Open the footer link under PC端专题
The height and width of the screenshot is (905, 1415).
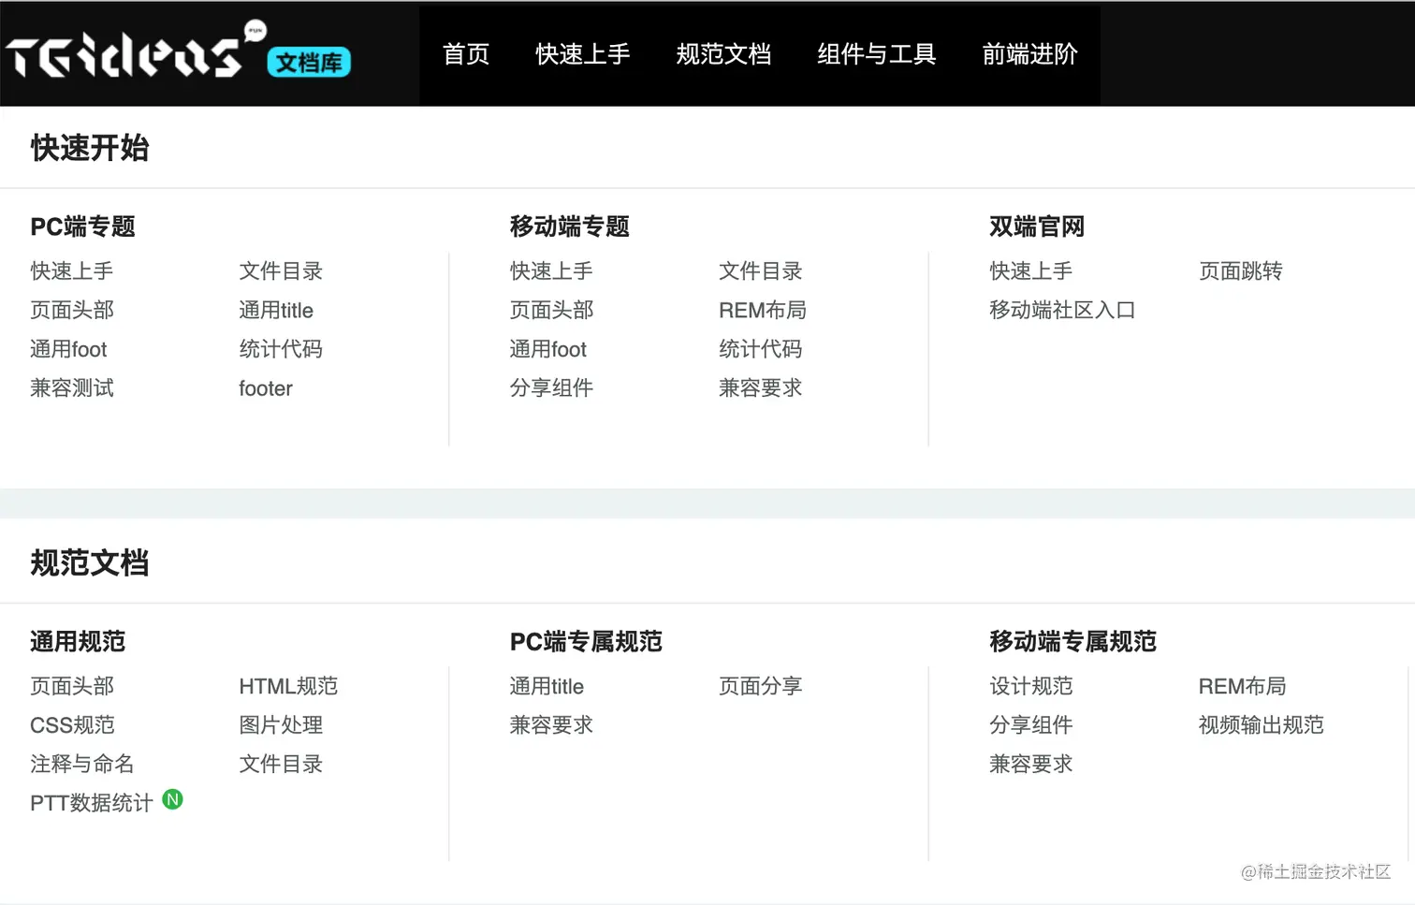pyautogui.click(x=266, y=388)
